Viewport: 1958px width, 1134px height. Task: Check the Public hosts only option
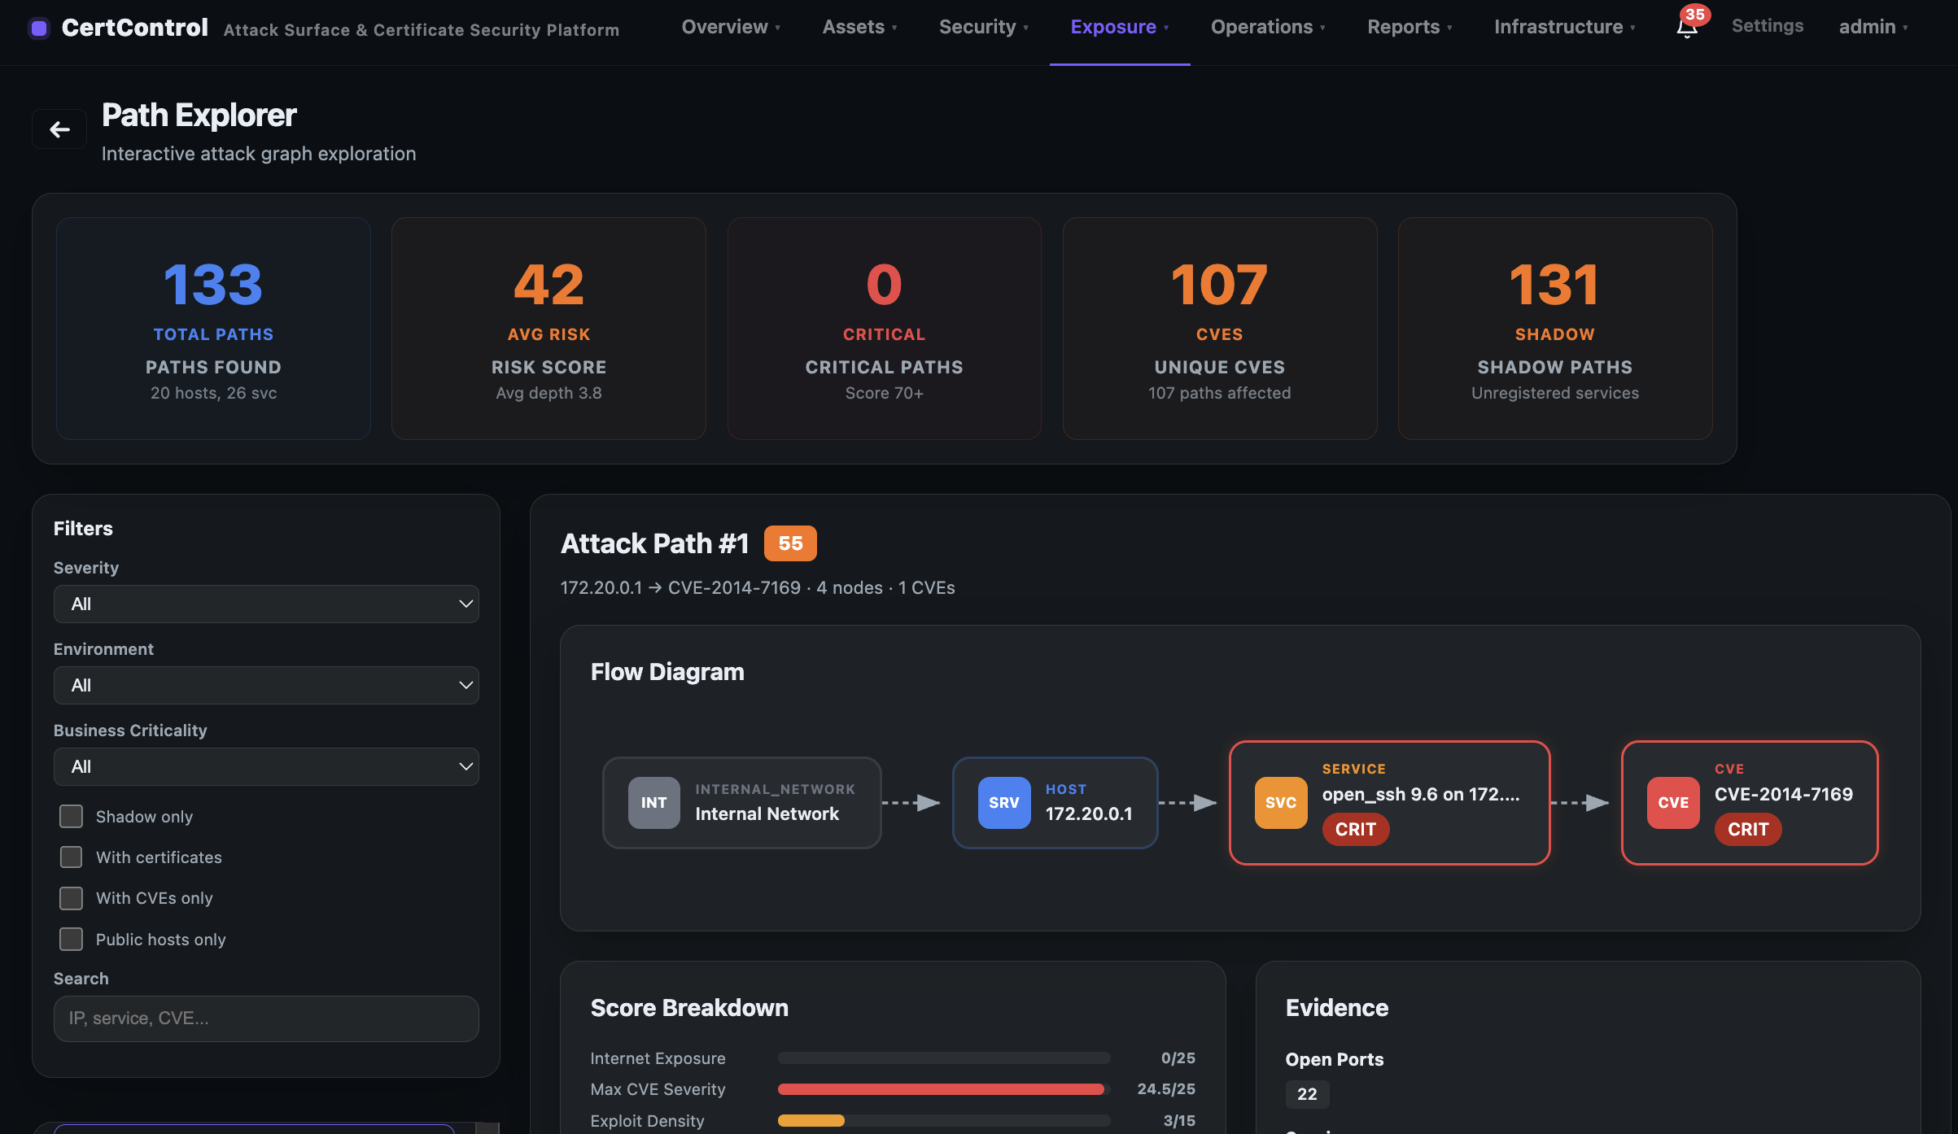(x=72, y=940)
